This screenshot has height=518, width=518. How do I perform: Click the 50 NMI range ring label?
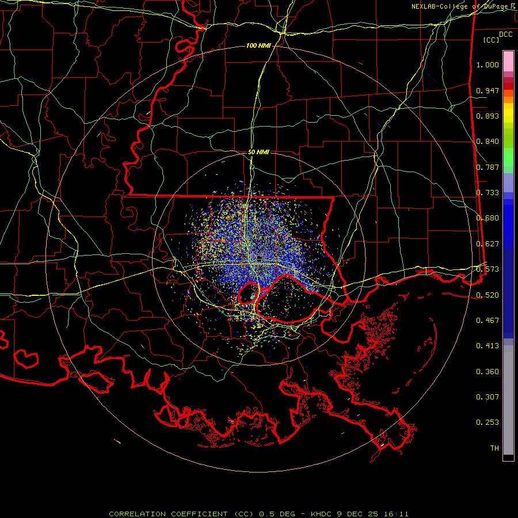coord(258,153)
